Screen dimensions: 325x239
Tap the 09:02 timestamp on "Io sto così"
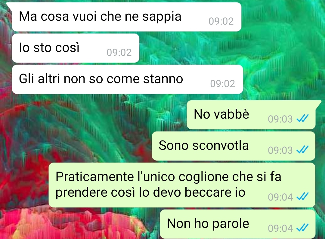(119, 52)
